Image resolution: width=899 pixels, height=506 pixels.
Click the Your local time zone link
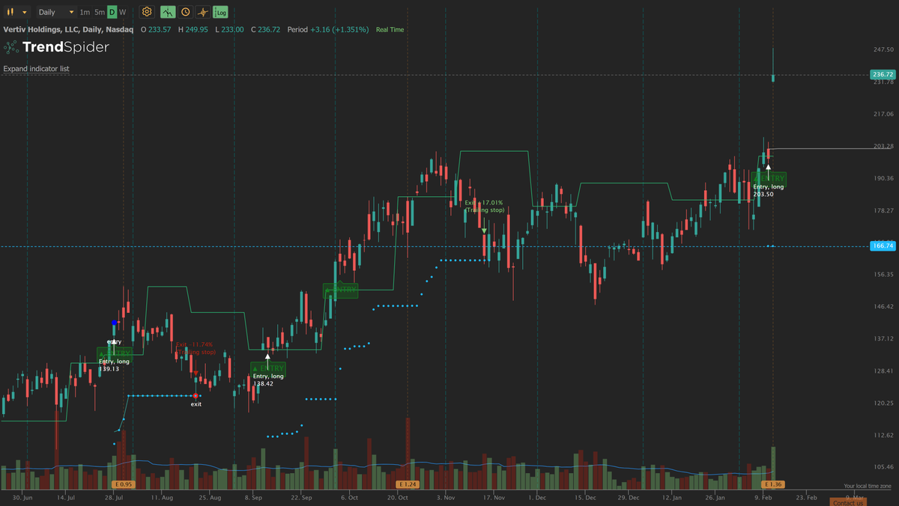coord(868,485)
